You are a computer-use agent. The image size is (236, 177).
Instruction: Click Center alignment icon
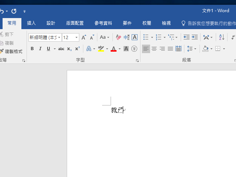click(154, 49)
